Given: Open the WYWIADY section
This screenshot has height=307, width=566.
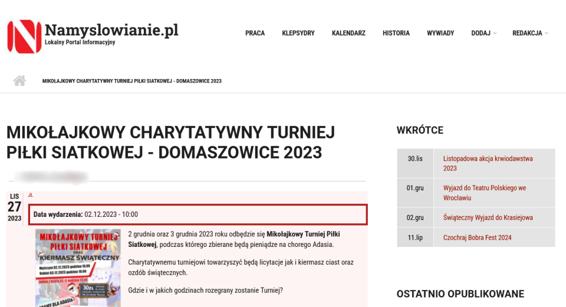Looking at the screenshot, I should pyautogui.click(x=440, y=33).
